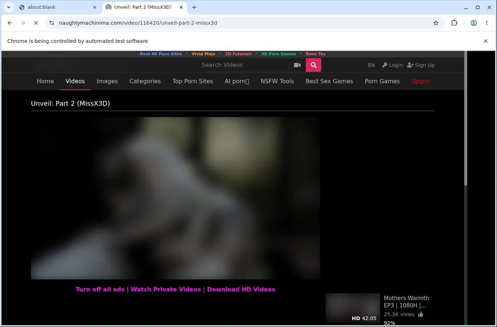Open the Chrome profile avatar icon

point(473,23)
